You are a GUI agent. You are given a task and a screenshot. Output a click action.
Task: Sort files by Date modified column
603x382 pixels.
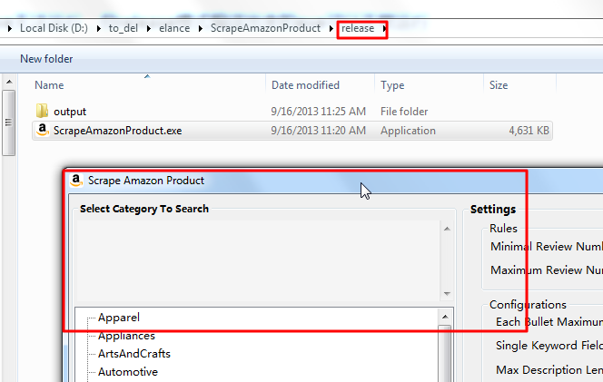pos(305,85)
